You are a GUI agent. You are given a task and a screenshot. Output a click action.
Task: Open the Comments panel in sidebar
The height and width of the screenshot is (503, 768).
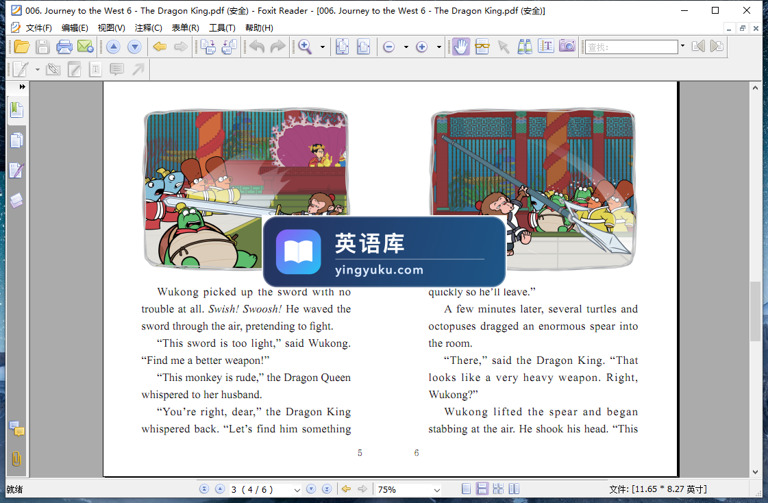point(16,429)
